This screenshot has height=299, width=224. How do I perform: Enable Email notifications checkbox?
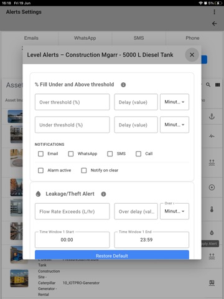tap(40, 154)
